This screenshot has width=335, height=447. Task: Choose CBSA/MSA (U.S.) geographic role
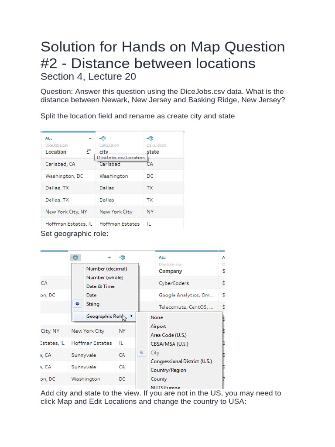[169, 344]
